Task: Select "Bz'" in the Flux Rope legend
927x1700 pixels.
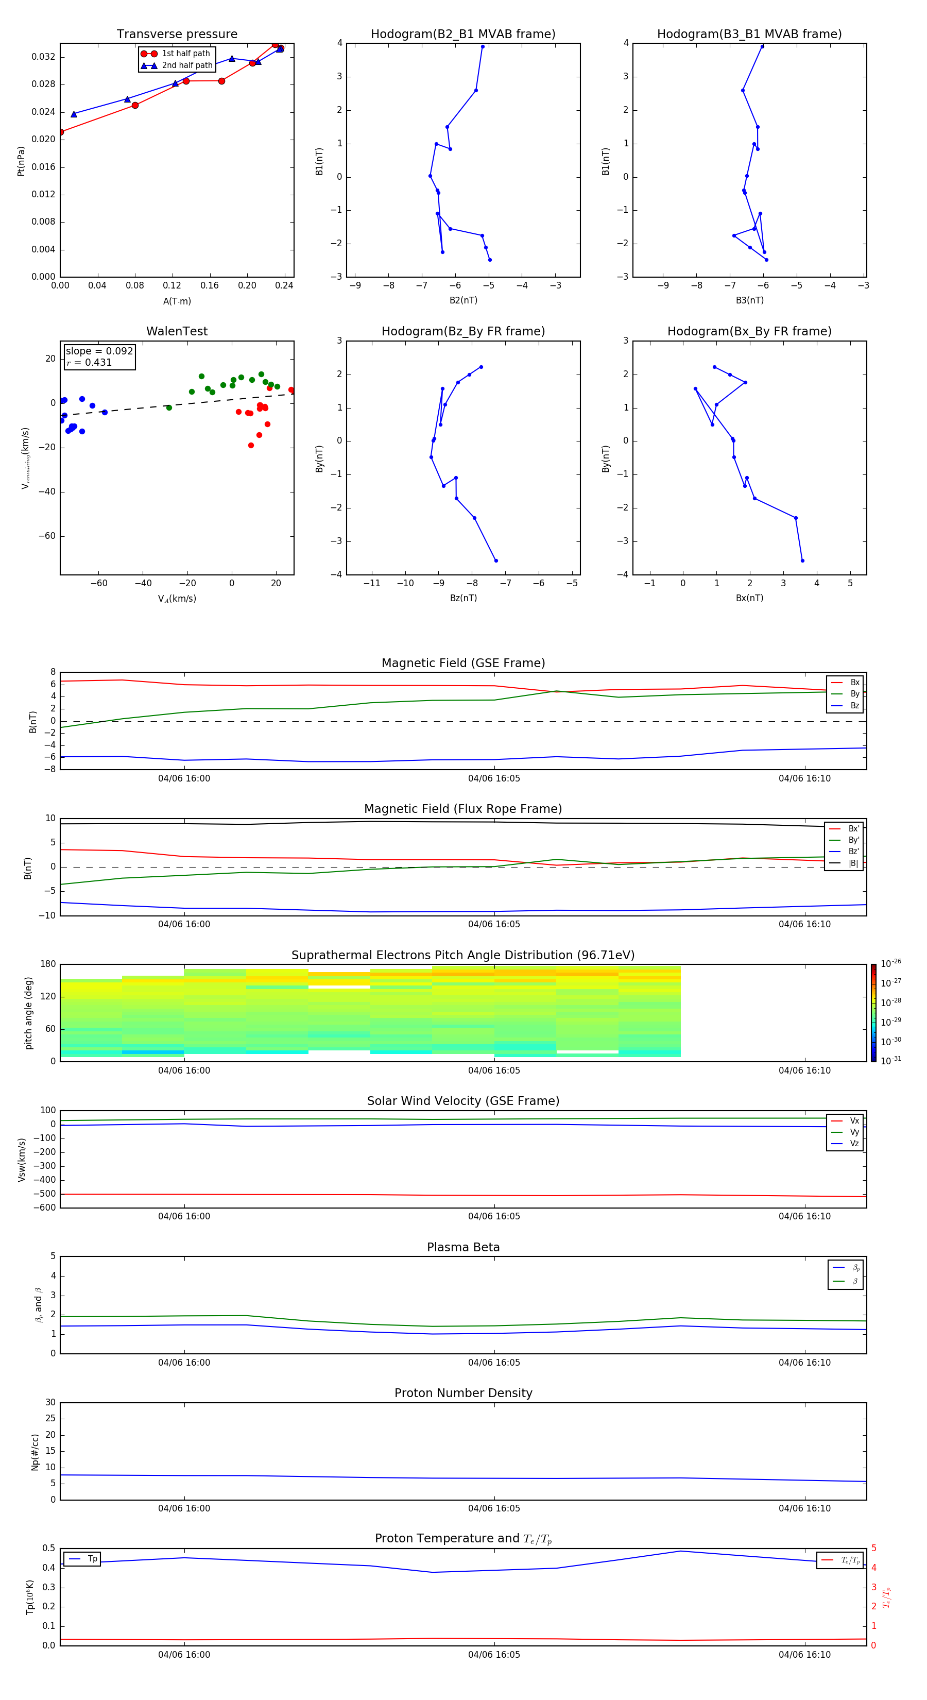Action: tap(845, 852)
